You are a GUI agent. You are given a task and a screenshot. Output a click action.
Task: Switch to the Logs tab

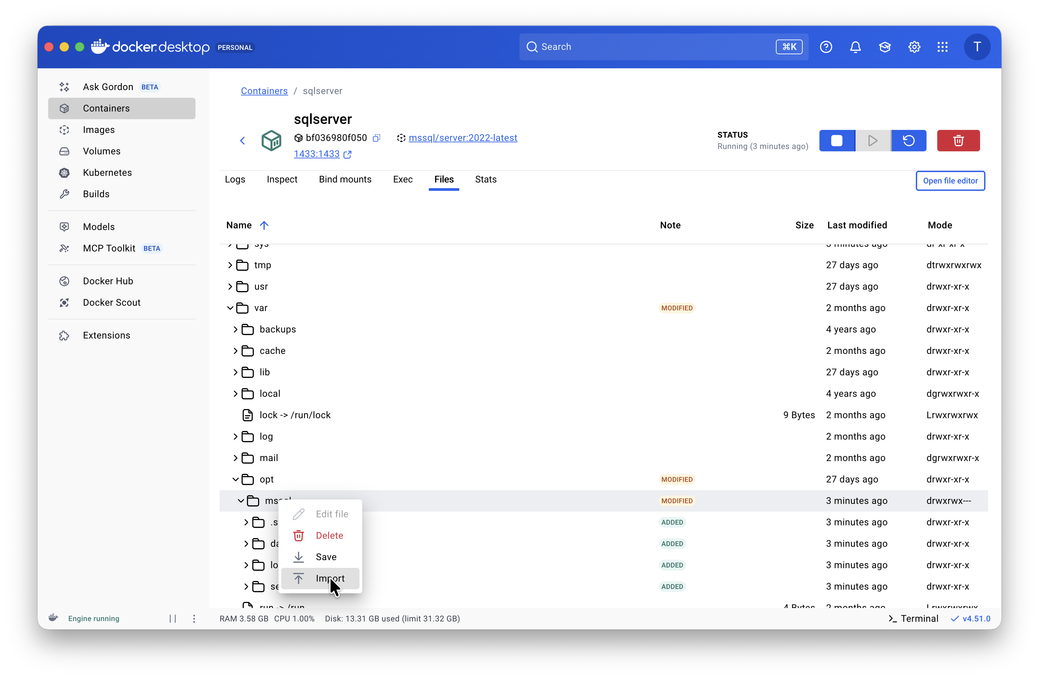(x=235, y=179)
